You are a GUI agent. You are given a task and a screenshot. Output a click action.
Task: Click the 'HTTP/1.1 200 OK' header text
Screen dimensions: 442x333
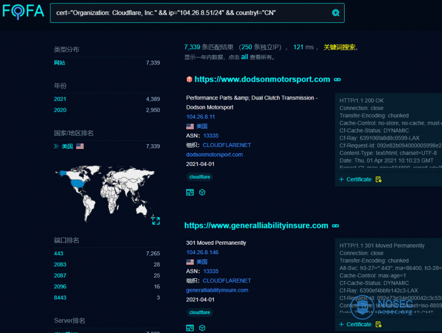(361, 101)
